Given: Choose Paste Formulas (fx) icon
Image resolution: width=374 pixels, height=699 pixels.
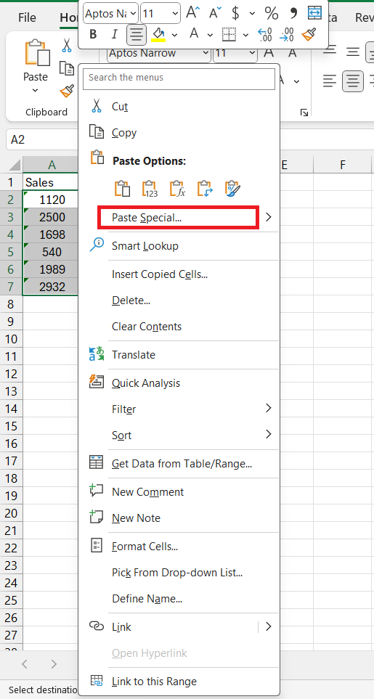Looking at the screenshot, I should pyautogui.click(x=177, y=188).
